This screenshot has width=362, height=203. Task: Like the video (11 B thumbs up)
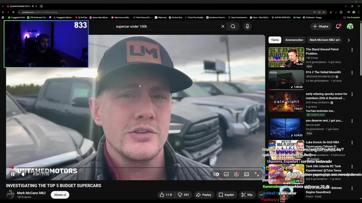(166, 195)
